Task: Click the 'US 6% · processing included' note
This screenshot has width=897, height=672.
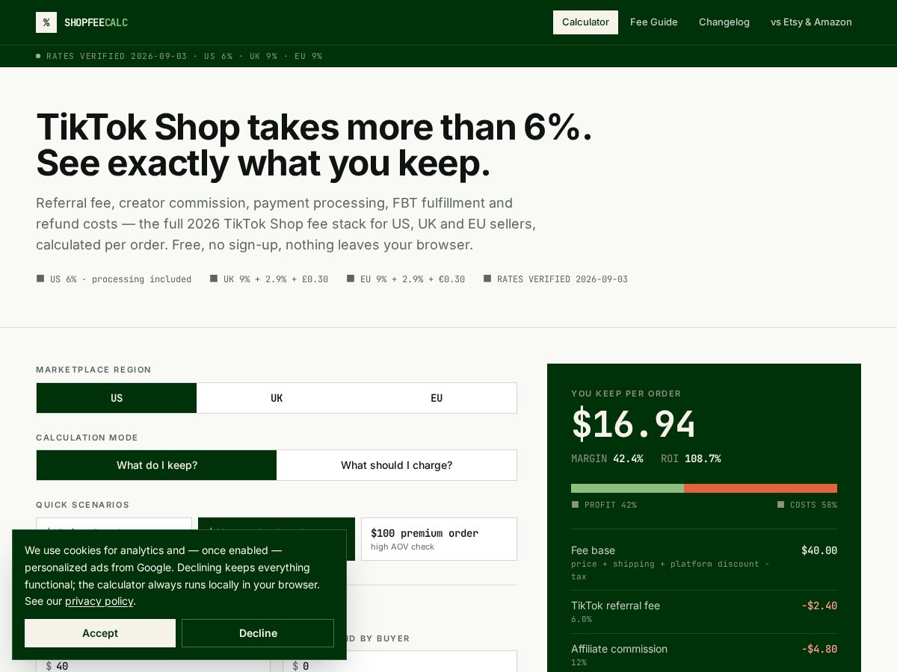Action: (x=114, y=279)
